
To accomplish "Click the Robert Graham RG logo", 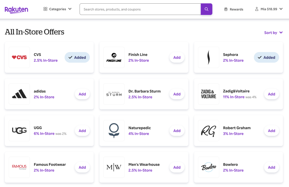I will [x=209, y=131].
